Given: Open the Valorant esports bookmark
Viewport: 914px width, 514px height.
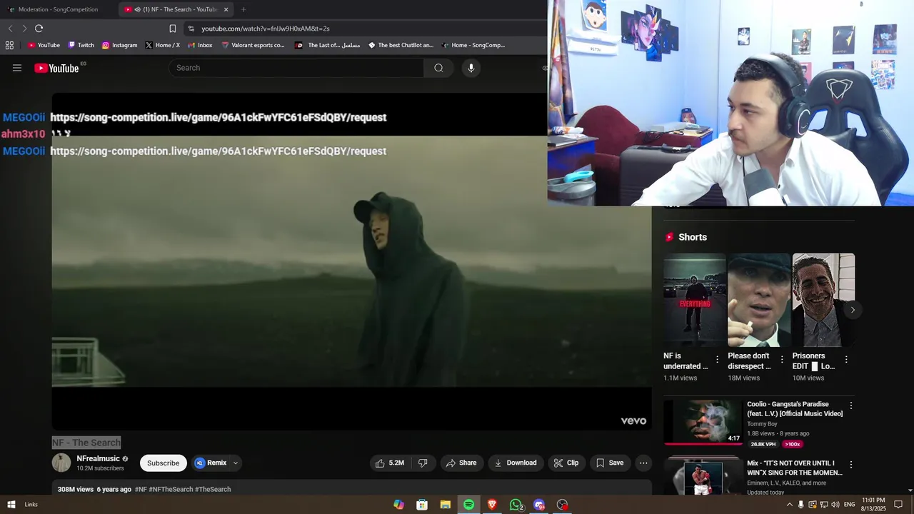Looking at the screenshot, I should tap(252, 45).
